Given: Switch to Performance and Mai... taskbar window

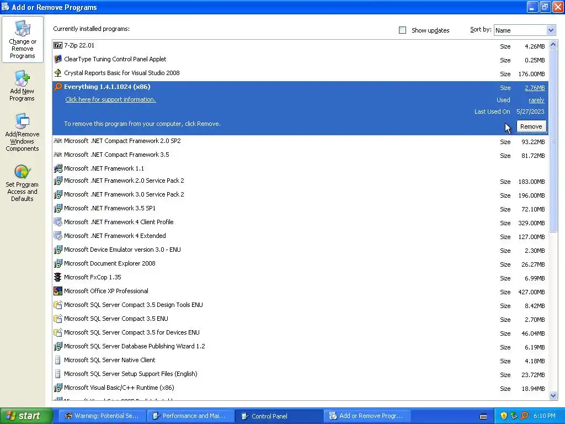Looking at the screenshot, I should point(190,416).
